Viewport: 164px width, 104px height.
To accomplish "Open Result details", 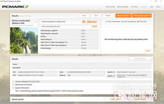I will (123, 16).
